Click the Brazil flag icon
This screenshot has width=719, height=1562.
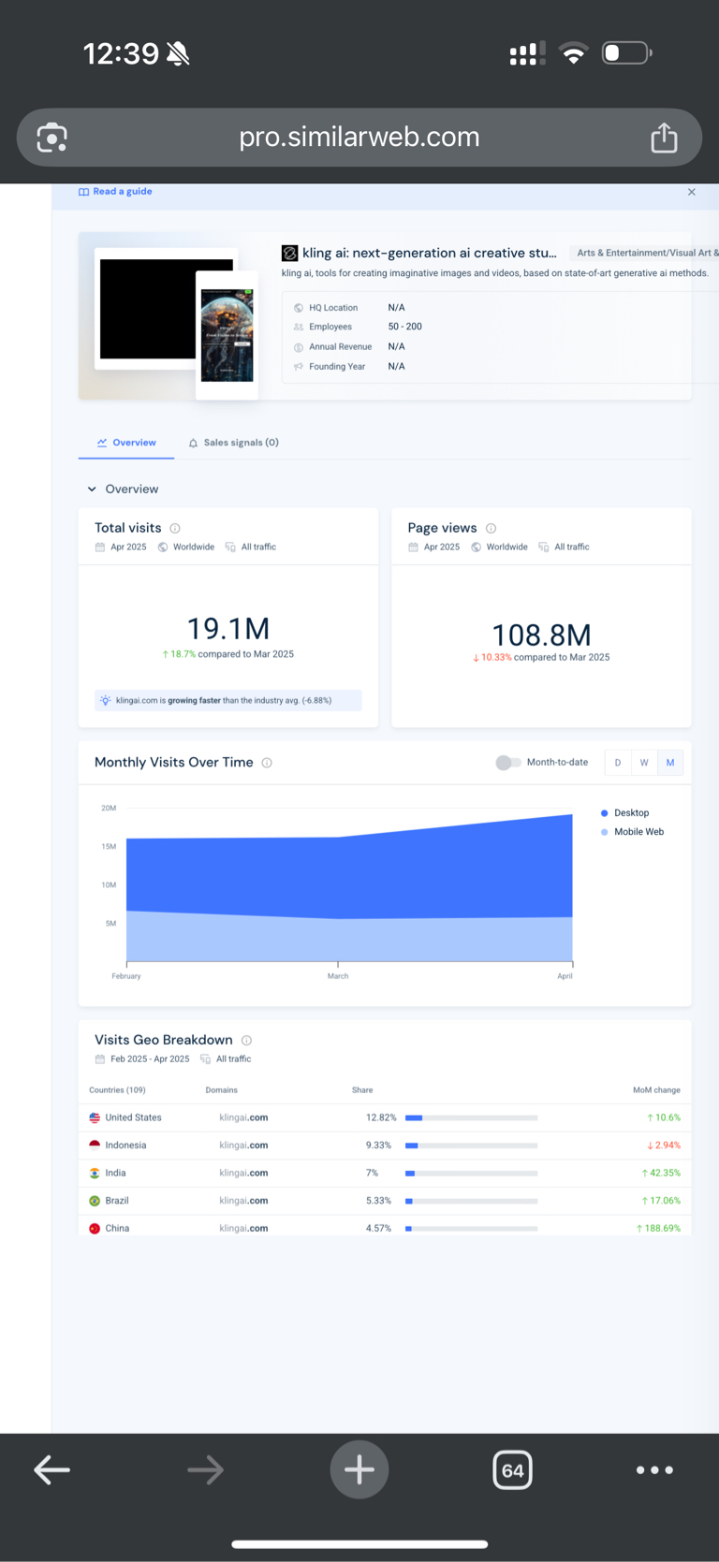pyautogui.click(x=95, y=1201)
